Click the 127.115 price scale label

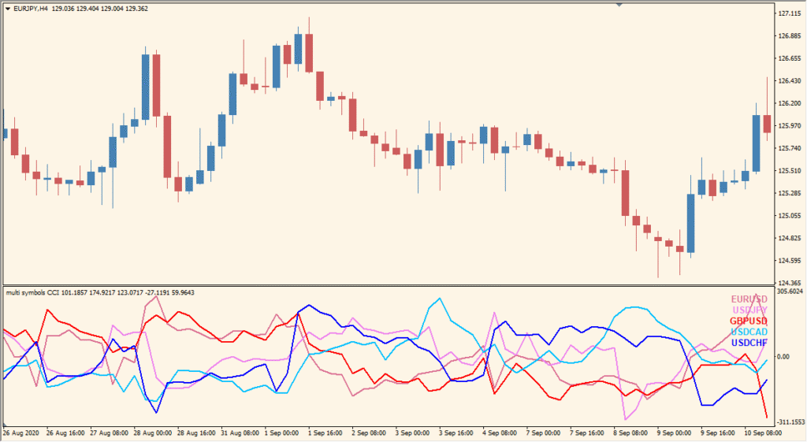(790, 13)
